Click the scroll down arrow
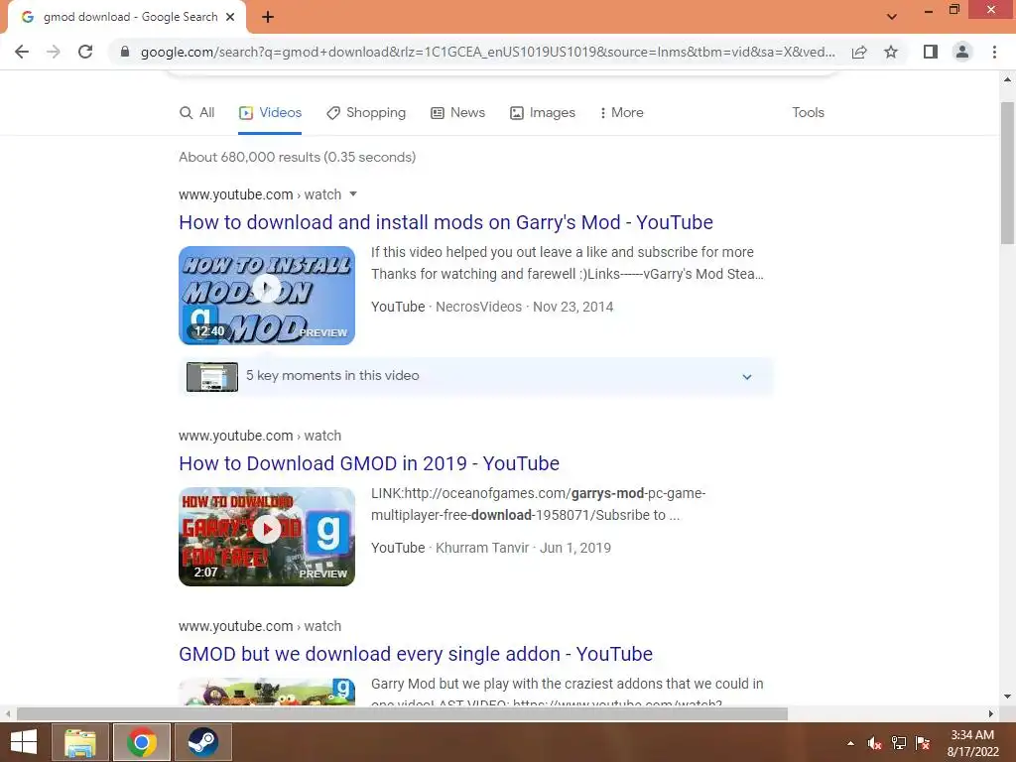1016x762 pixels. 1007,698
